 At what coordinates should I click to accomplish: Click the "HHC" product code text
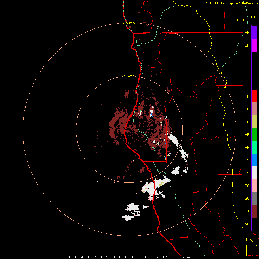(x=253, y=17)
